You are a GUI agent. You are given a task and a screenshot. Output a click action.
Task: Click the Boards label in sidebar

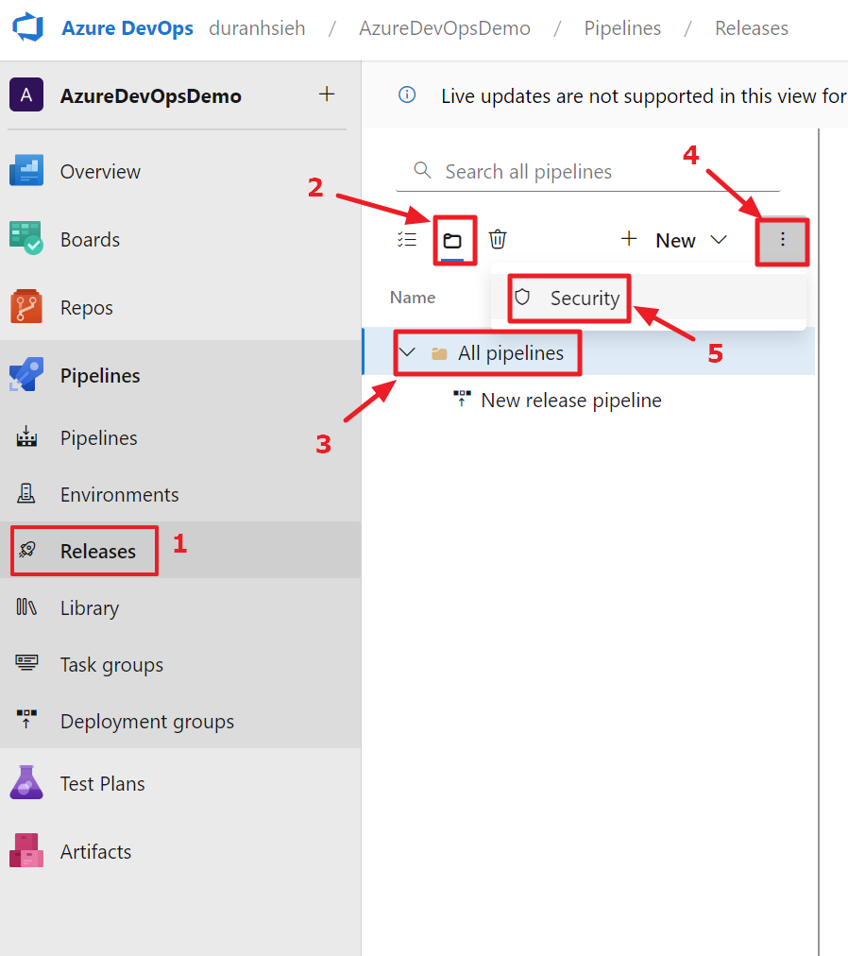point(91,240)
